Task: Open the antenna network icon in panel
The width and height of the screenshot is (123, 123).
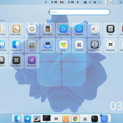Action: click(x=116, y=2)
